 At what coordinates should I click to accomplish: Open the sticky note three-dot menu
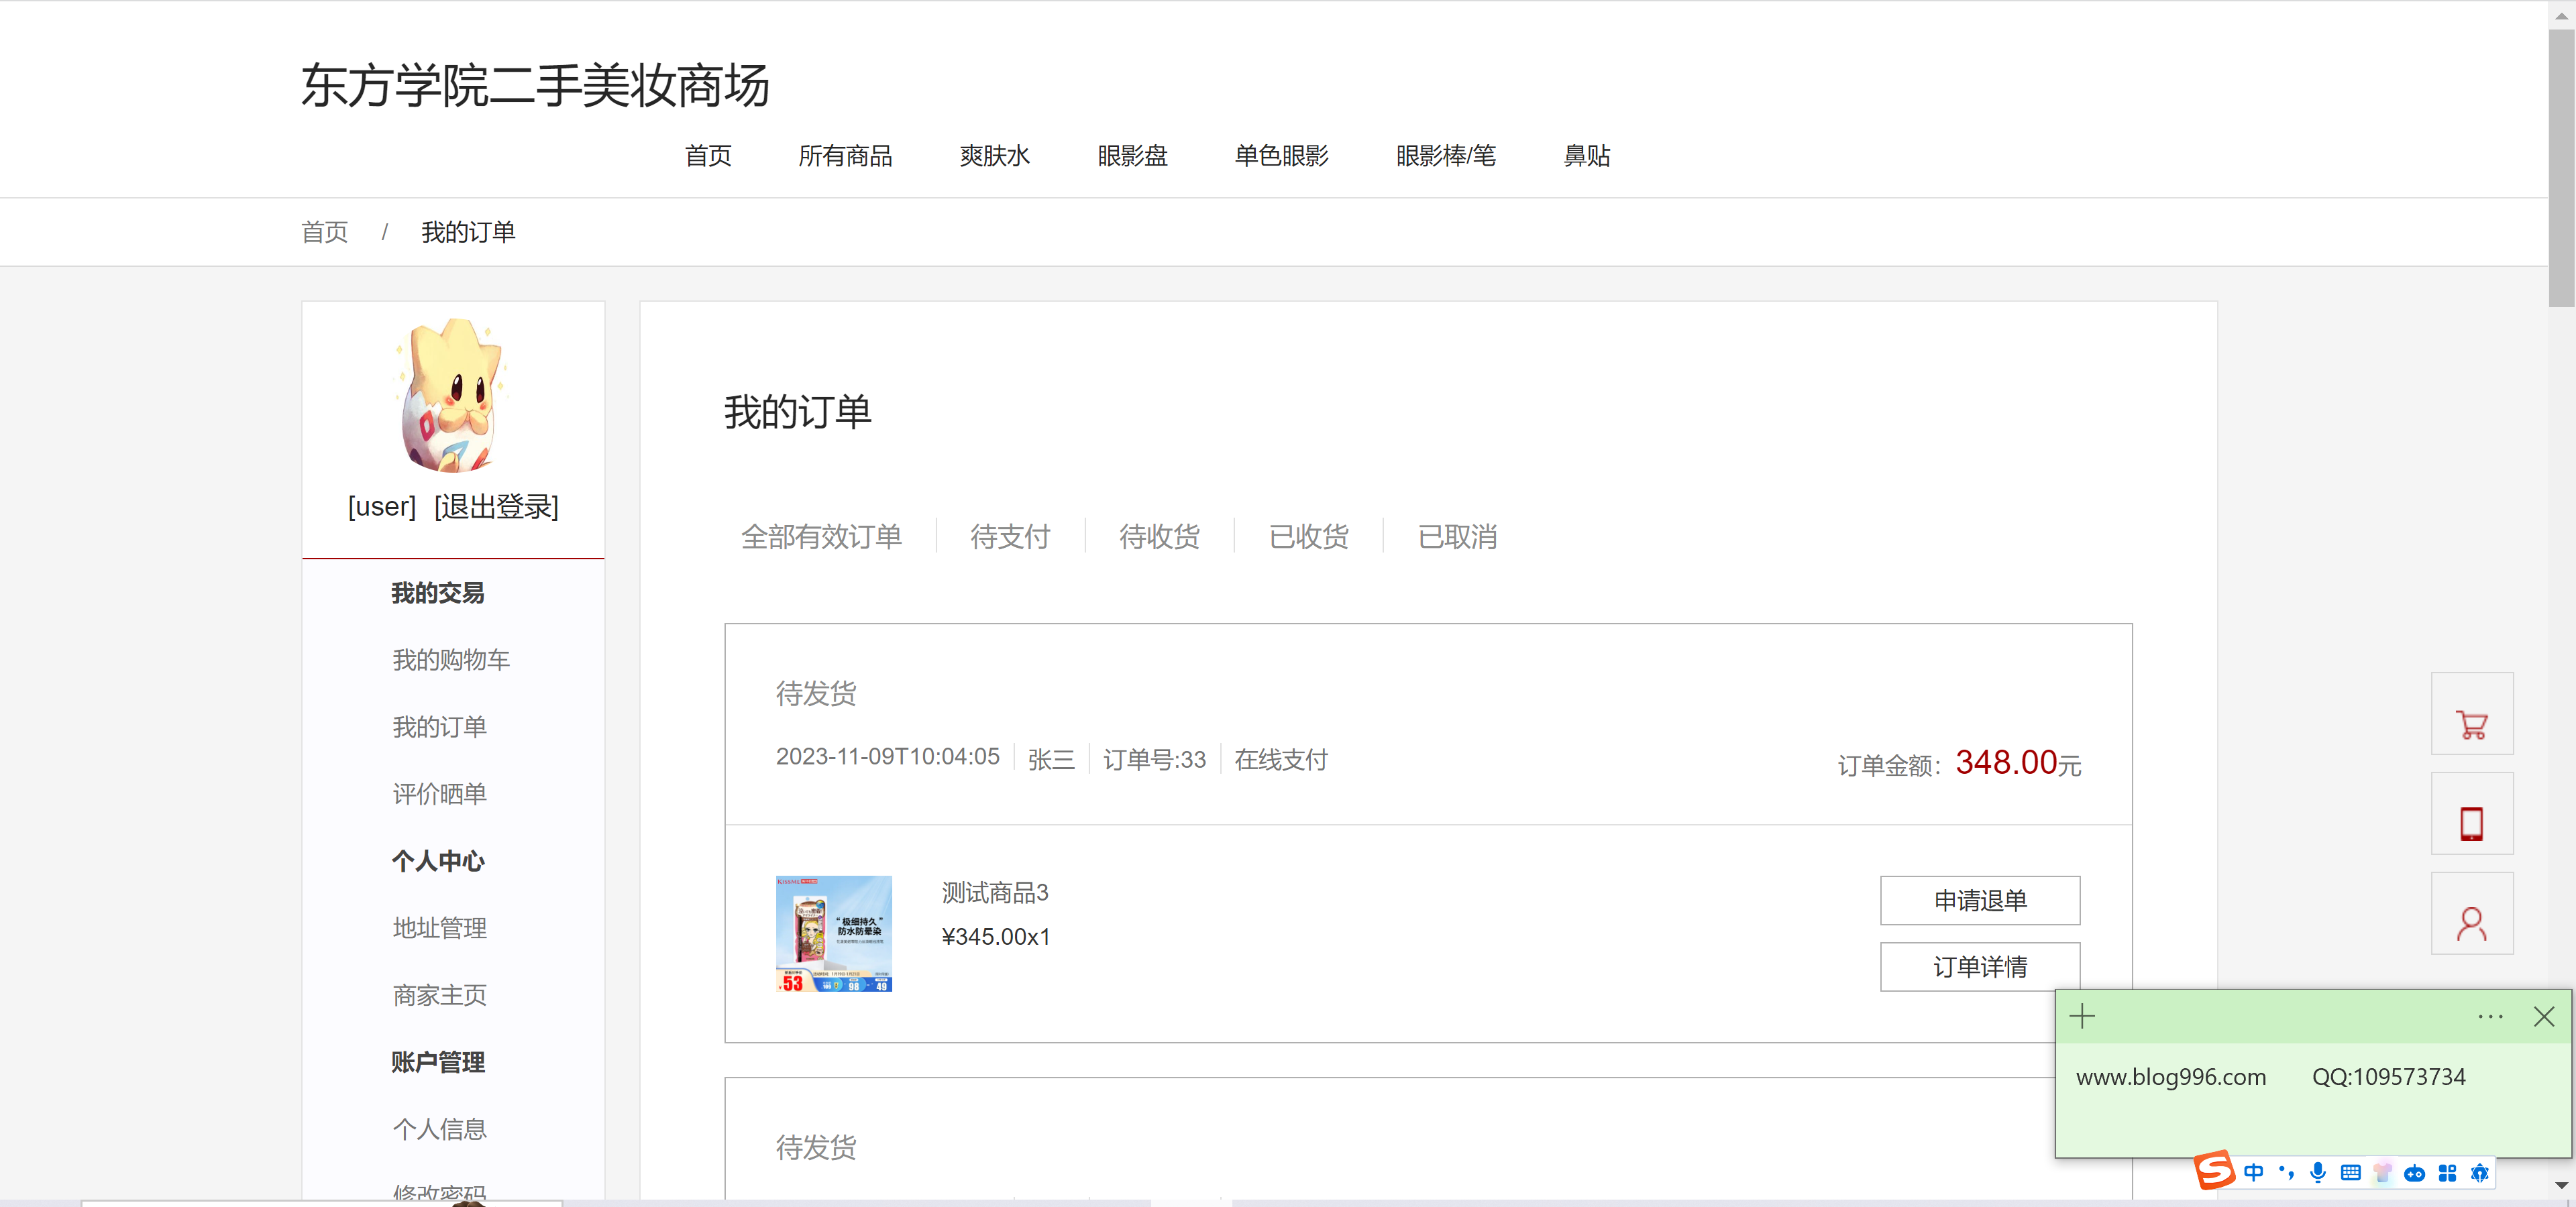tap(2490, 1017)
